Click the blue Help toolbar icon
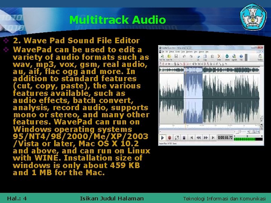This screenshot has height=203, width=271. [x=241, y=57]
